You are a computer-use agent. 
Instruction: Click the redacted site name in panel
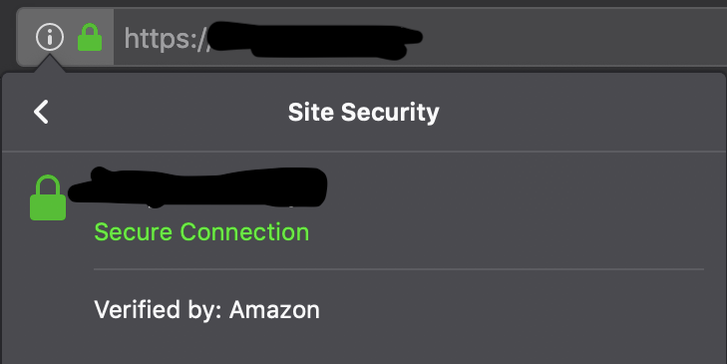point(198,187)
